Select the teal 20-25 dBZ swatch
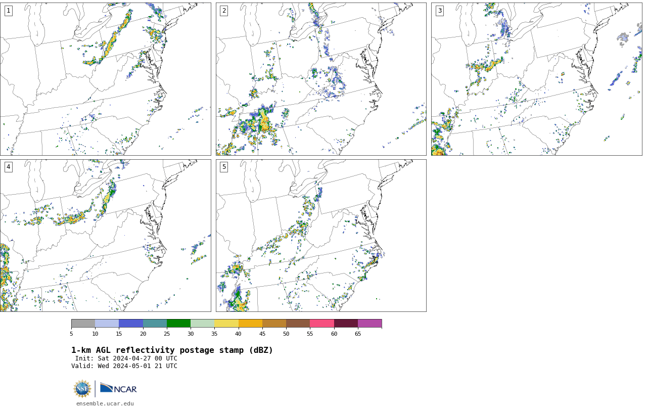The width and height of the screenshot is (647, 409). (155, 324)
